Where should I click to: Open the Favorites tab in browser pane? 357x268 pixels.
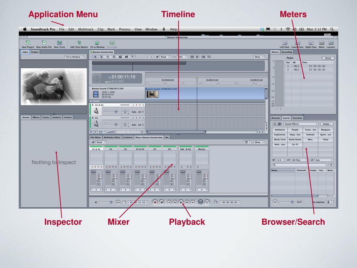click(297, 118)
